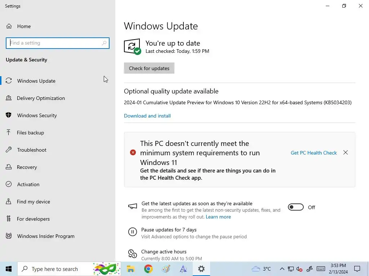Go to Files backup settings
This screenshot has width=369, height=276.
point(58,133)
